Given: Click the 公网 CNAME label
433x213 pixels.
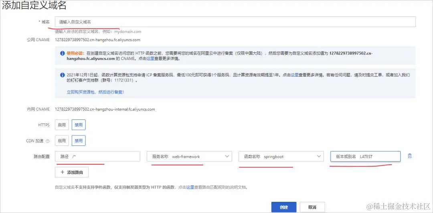Looking at the screenshot, I should [38, 40].
